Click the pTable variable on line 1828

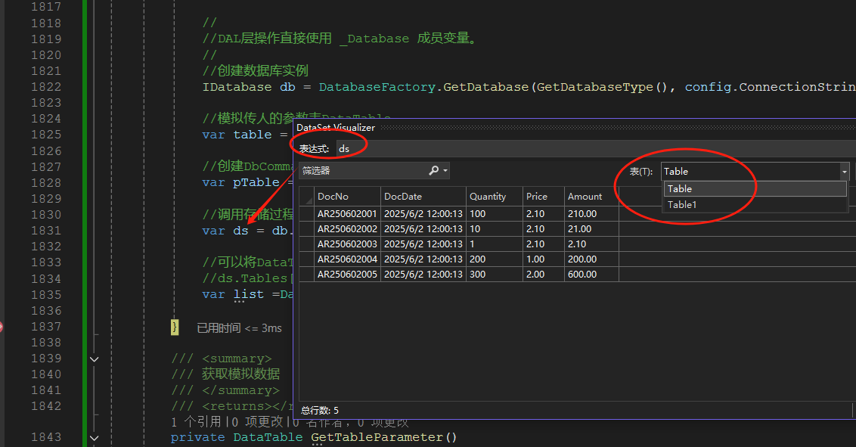click(256, 182)
